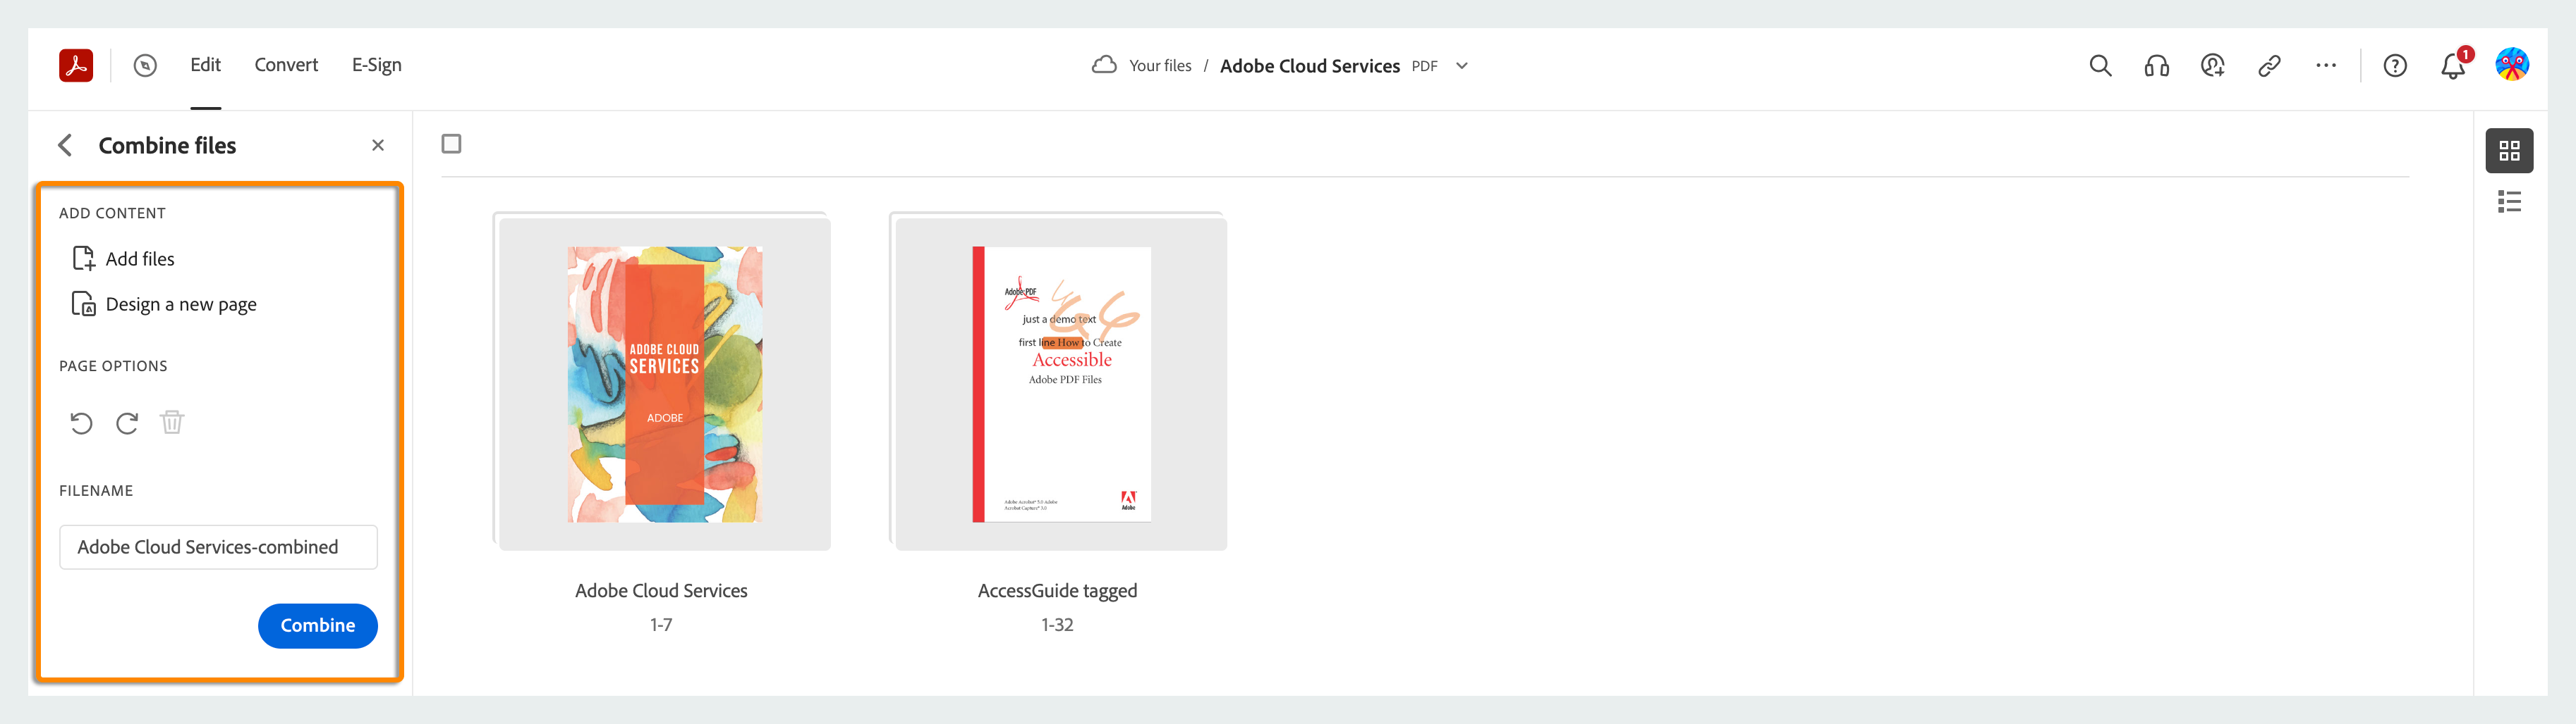Select the AccessGuide tagged thumbnail

point(1061,383)
